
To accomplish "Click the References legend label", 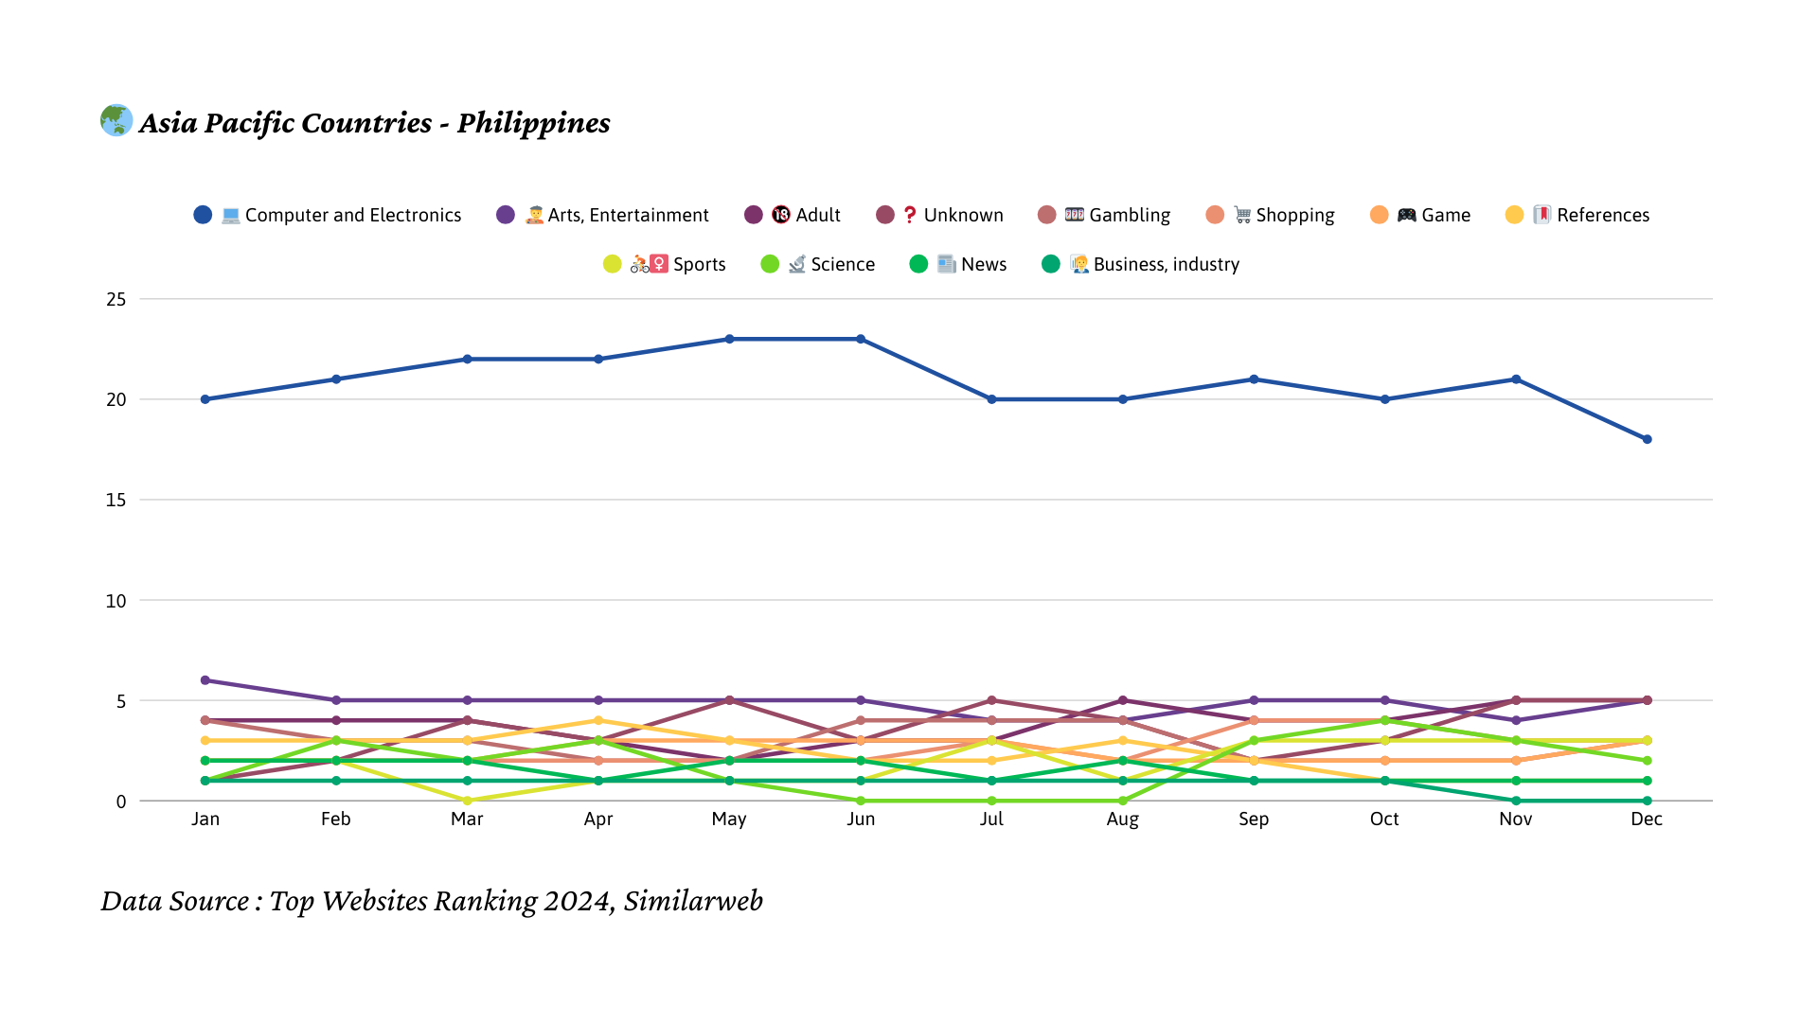I will point(1602,216).
